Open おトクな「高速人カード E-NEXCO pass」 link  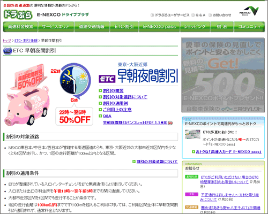pos(229,152)
